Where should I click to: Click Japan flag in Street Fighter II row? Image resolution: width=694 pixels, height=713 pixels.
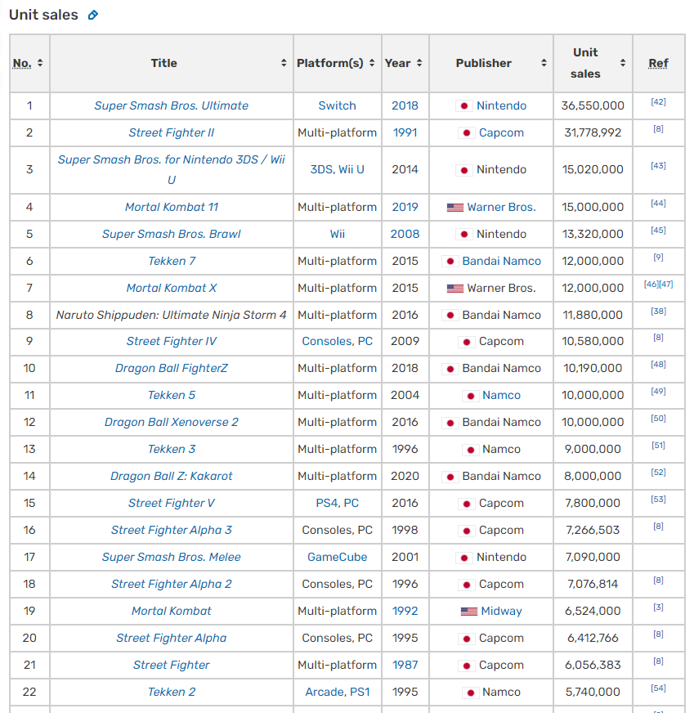pos(466,132)
